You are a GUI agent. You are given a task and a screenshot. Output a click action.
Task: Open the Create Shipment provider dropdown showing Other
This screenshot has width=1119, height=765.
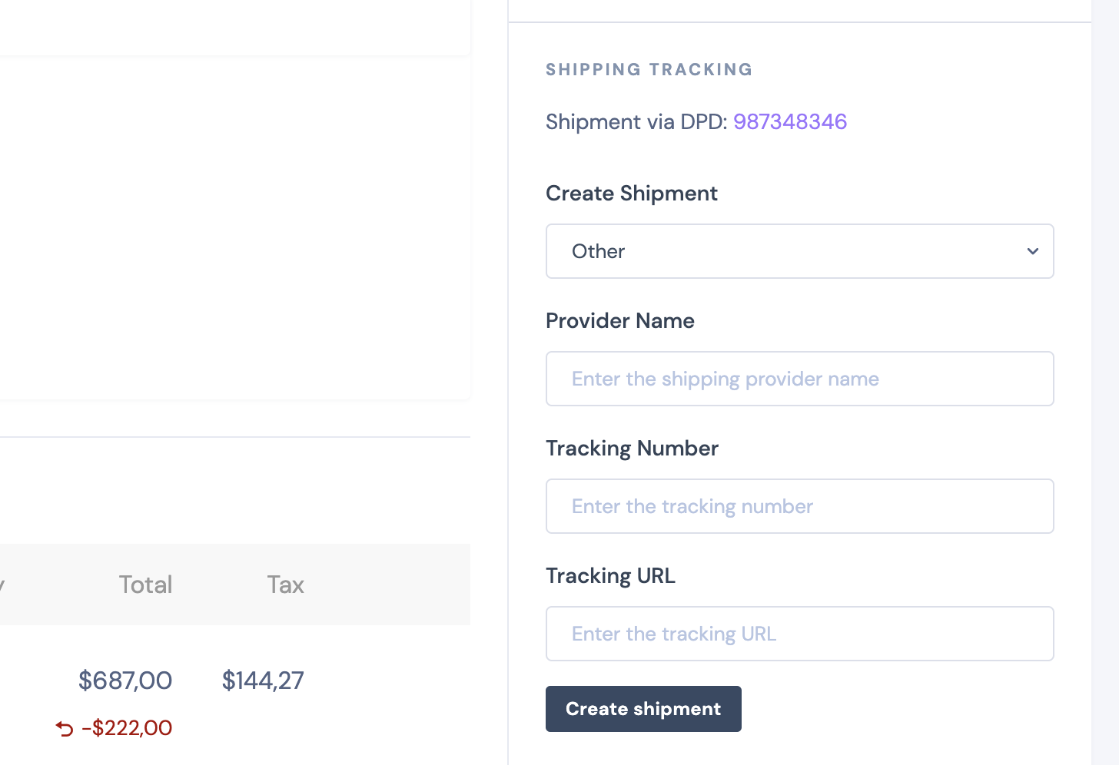pyautogui.click(x=799, y=251)
